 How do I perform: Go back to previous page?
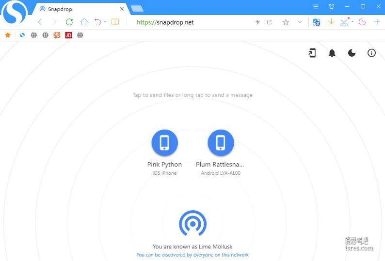(40, 22)
